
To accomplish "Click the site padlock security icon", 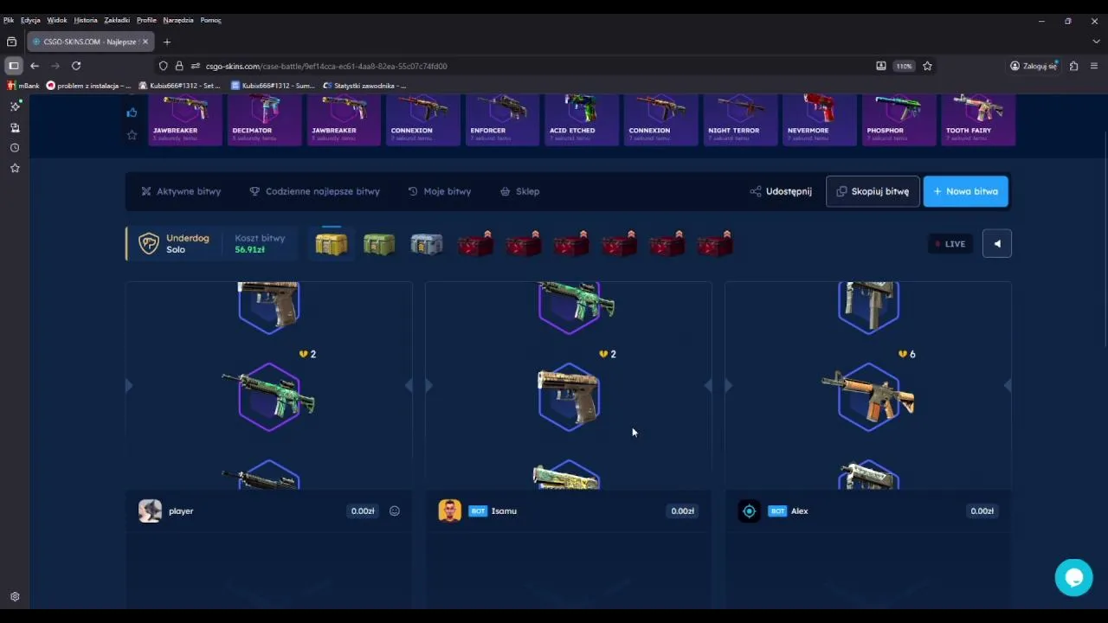I will click(179, 66).
